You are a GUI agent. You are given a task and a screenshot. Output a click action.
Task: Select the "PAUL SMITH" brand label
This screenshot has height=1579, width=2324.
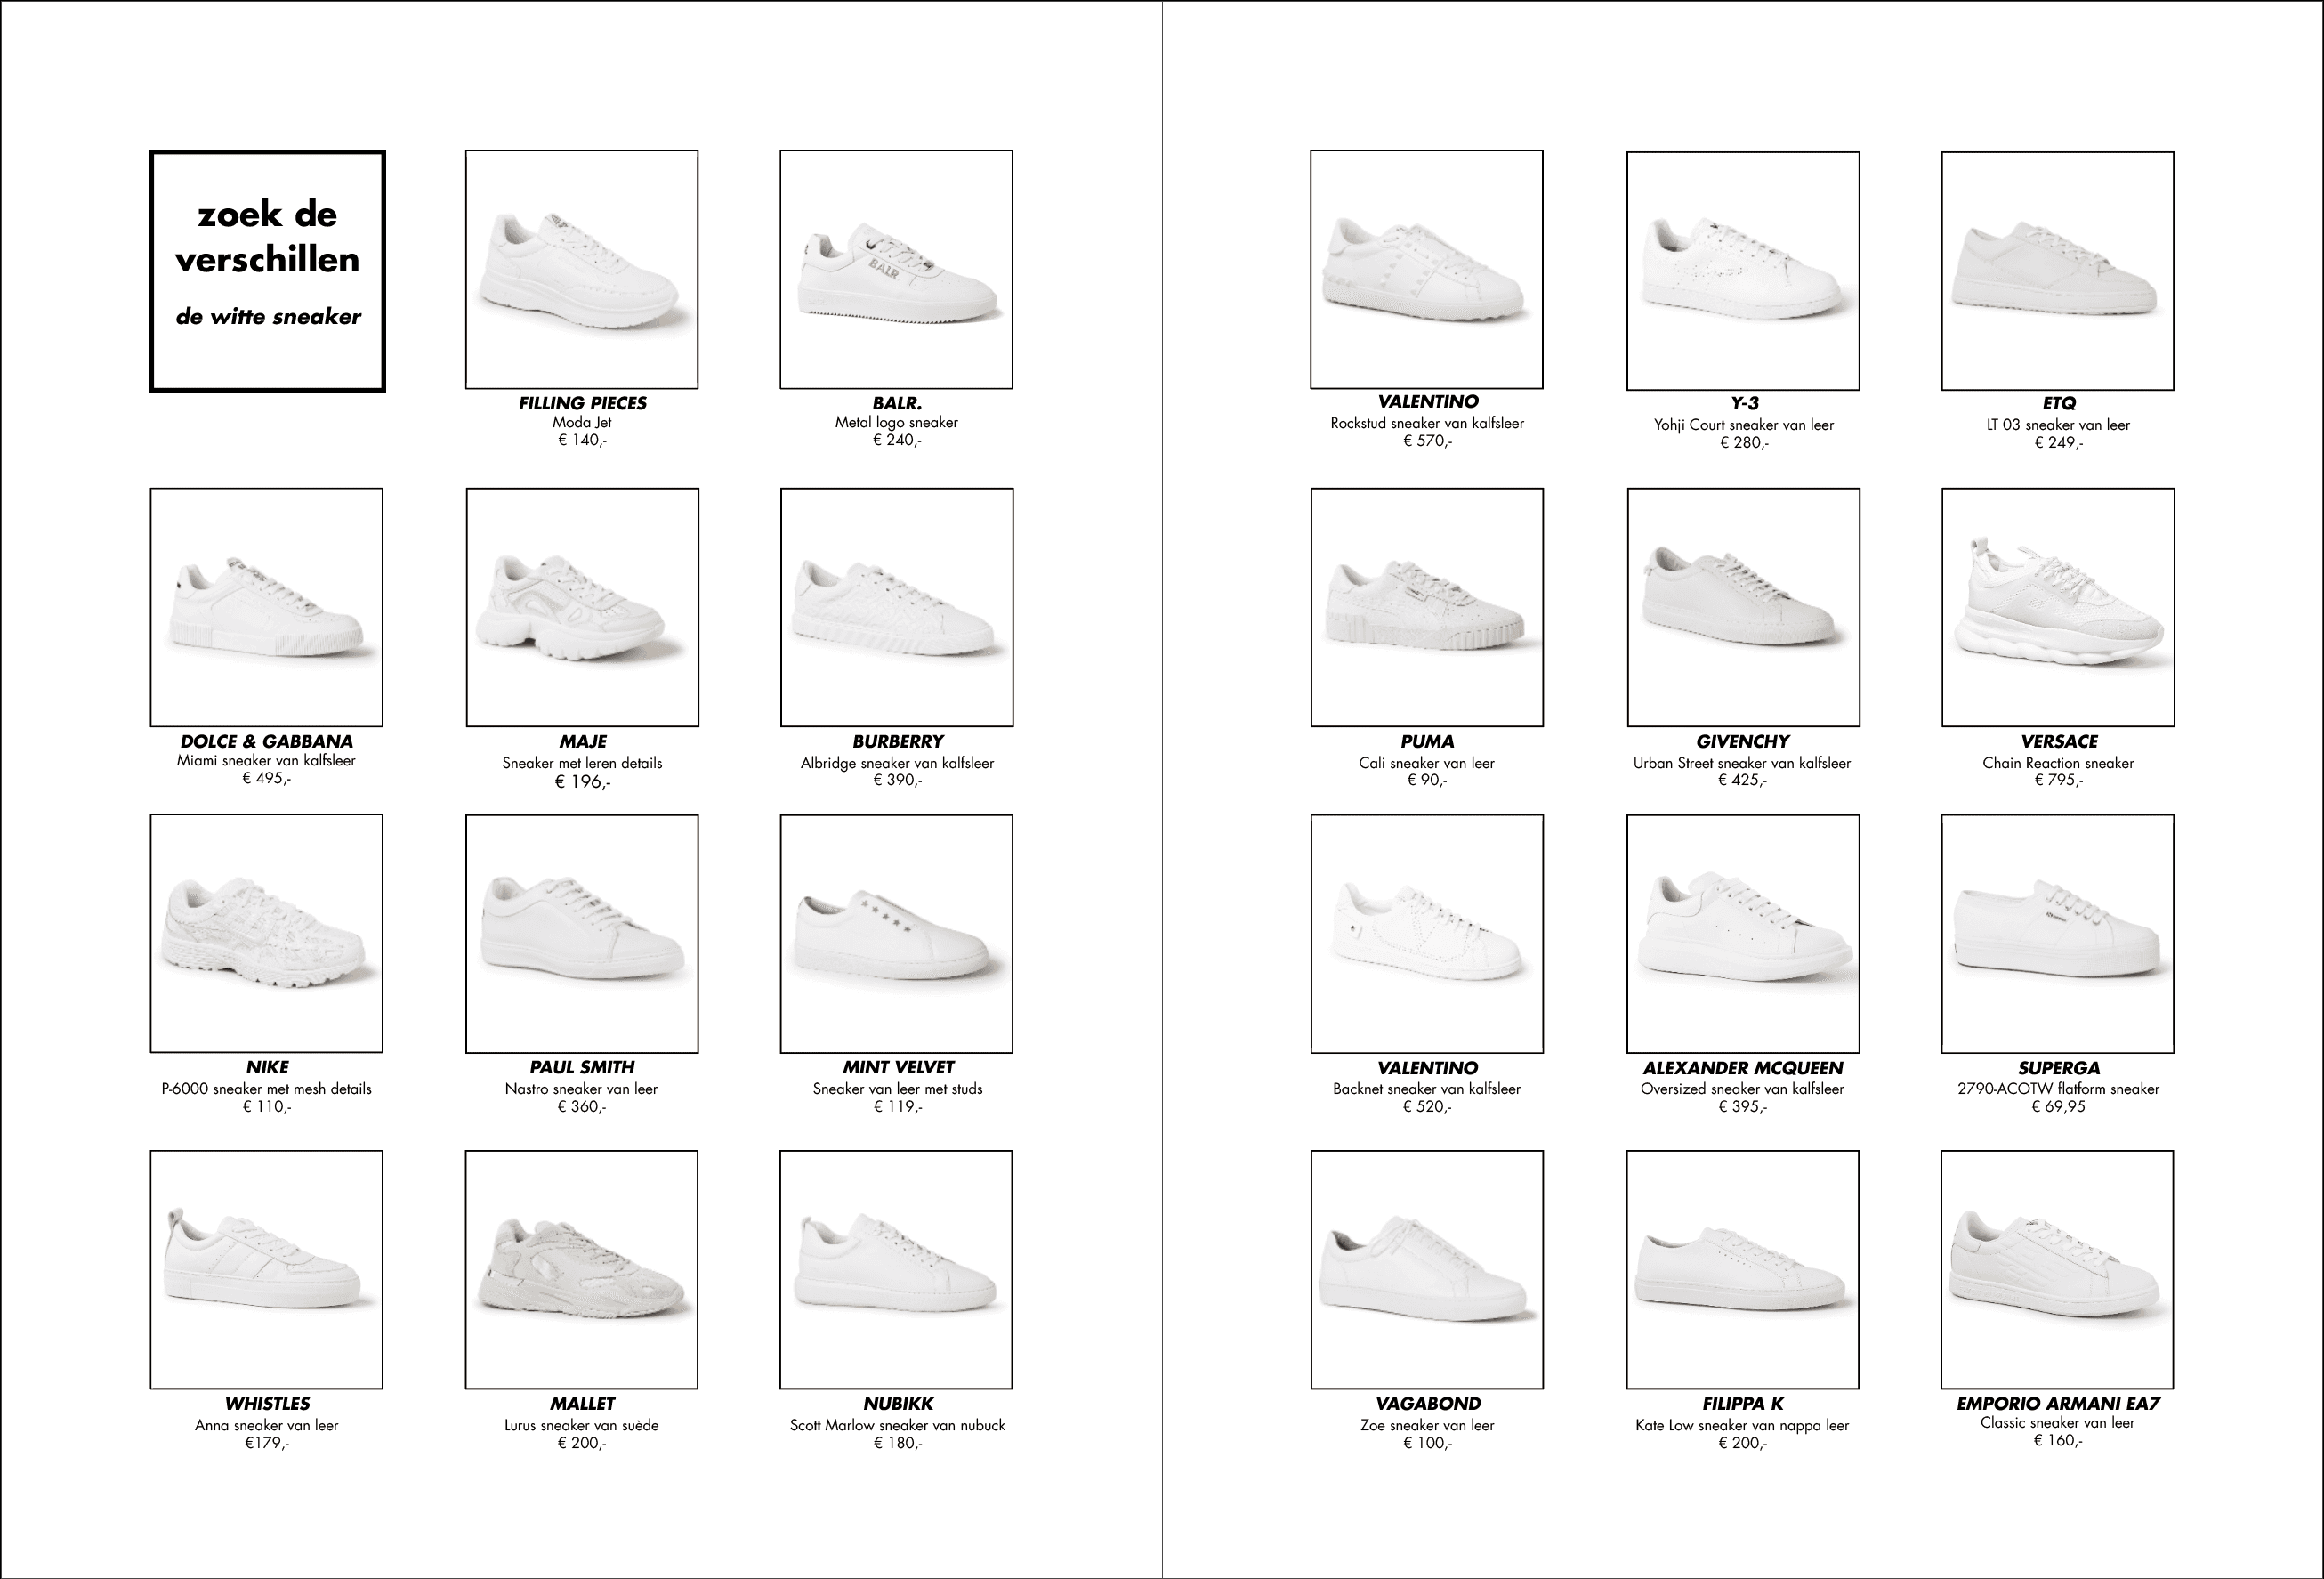[582, 1068]
